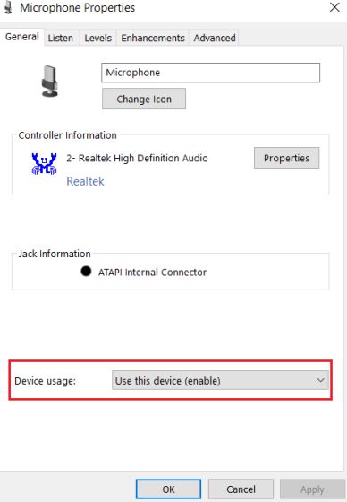This screenshot has width=347, height=502.
Task: Click the title bar microphone icon
Action: 9,7
